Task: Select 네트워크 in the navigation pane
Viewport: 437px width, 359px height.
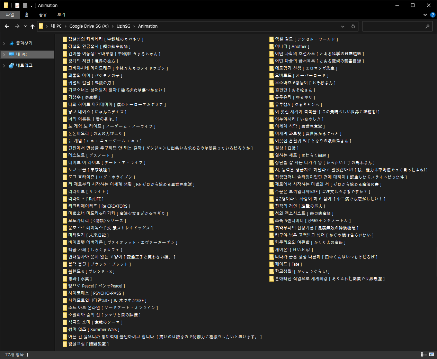Action: point(24,65)
